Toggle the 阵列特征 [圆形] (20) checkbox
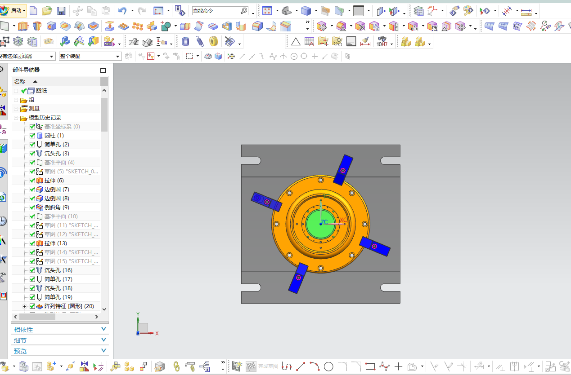 tap(32, 306)
